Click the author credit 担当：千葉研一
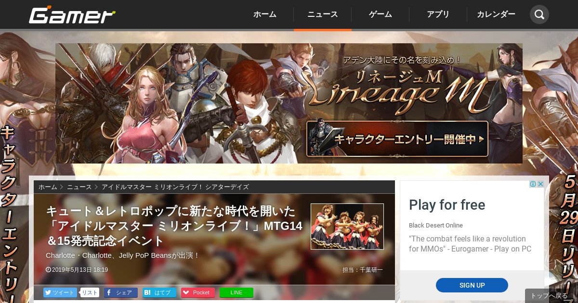The height and width of the screenshot is (303, 578). [363, 270]
